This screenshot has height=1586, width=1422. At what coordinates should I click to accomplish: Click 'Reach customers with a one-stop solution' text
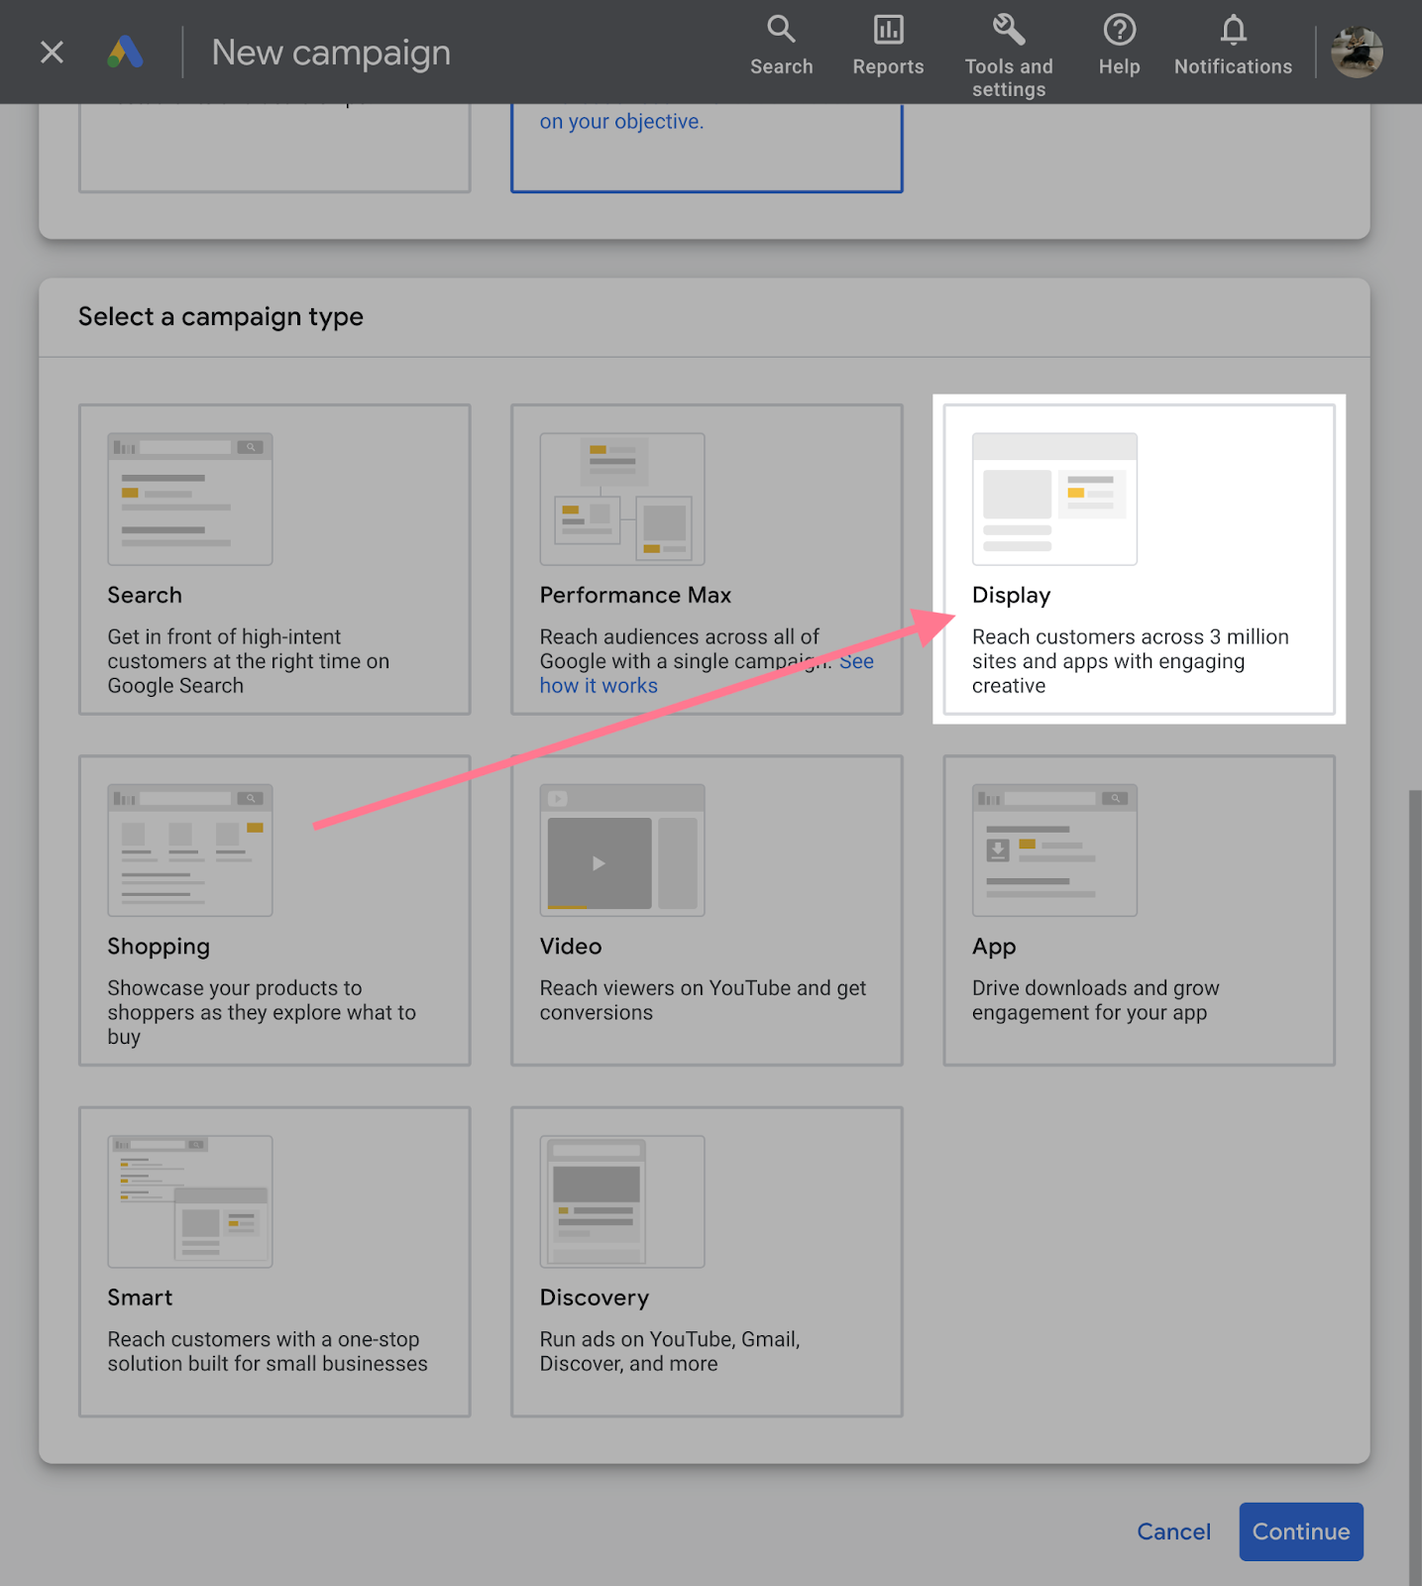tap(268, 1351)
